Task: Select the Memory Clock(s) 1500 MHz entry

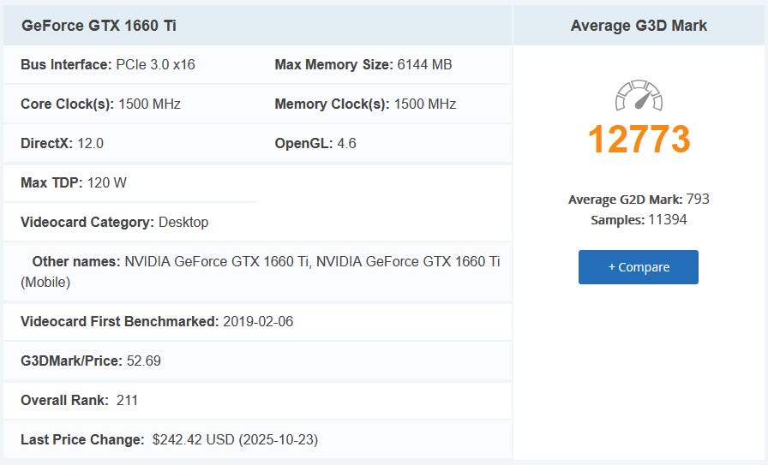Action: (x=365, y=104)
